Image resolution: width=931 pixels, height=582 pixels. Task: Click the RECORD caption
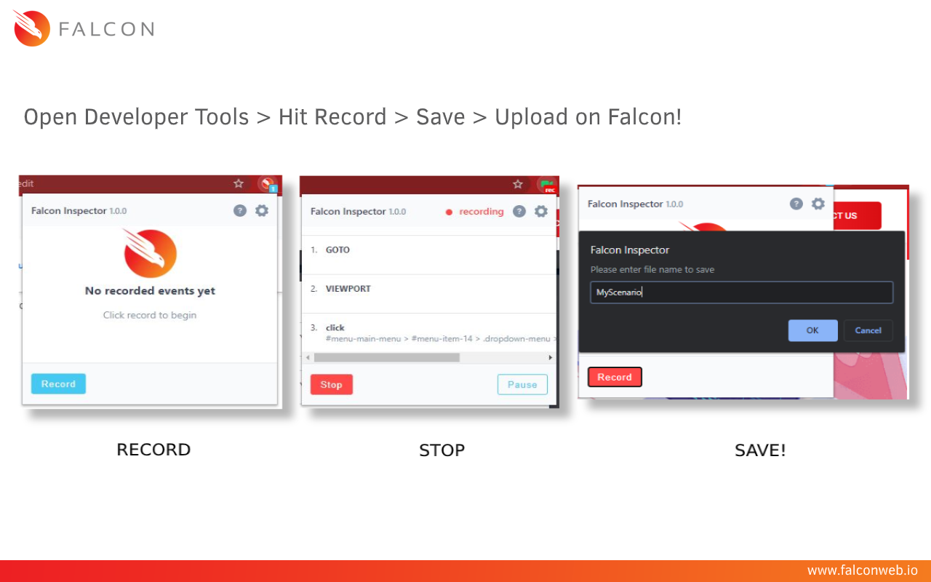pos(153,450)
